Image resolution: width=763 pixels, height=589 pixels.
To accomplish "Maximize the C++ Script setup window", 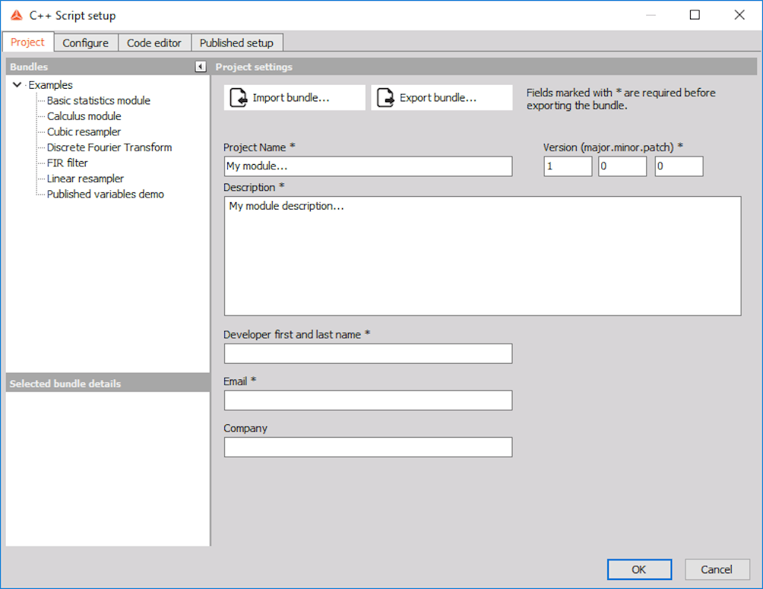I will pos(695,15).
